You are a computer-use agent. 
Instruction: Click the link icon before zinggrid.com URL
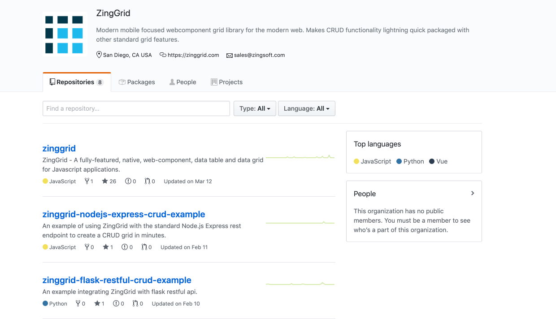pyautogui.click(x=162, y=55)
